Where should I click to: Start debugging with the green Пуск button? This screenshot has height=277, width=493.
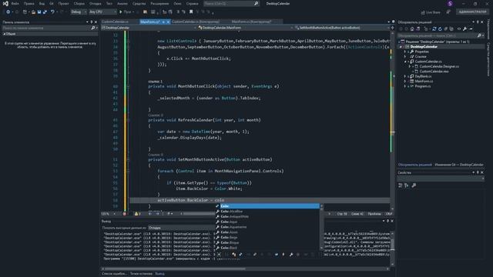125,12
